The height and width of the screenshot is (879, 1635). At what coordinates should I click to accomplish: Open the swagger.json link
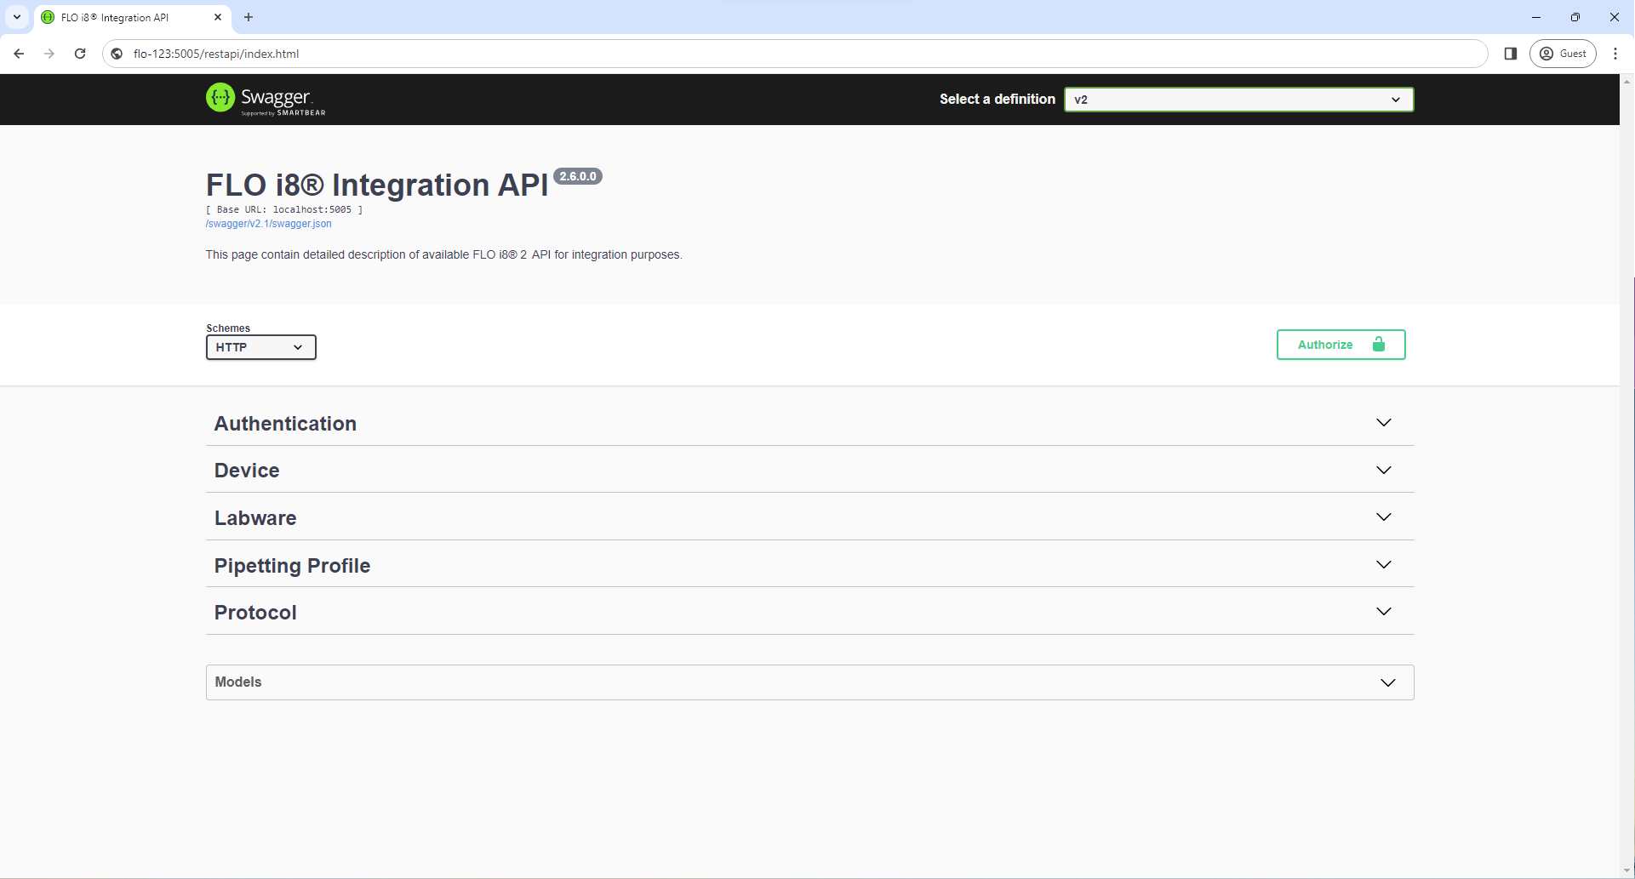(x=269, y=224)
